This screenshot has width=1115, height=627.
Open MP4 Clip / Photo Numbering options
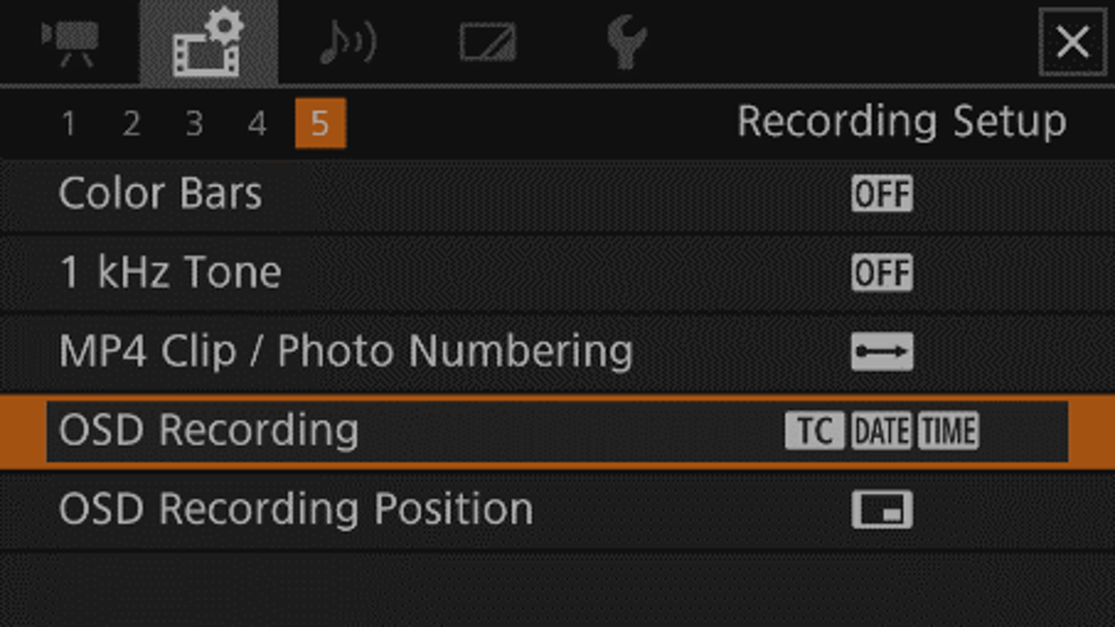[346, 352]
